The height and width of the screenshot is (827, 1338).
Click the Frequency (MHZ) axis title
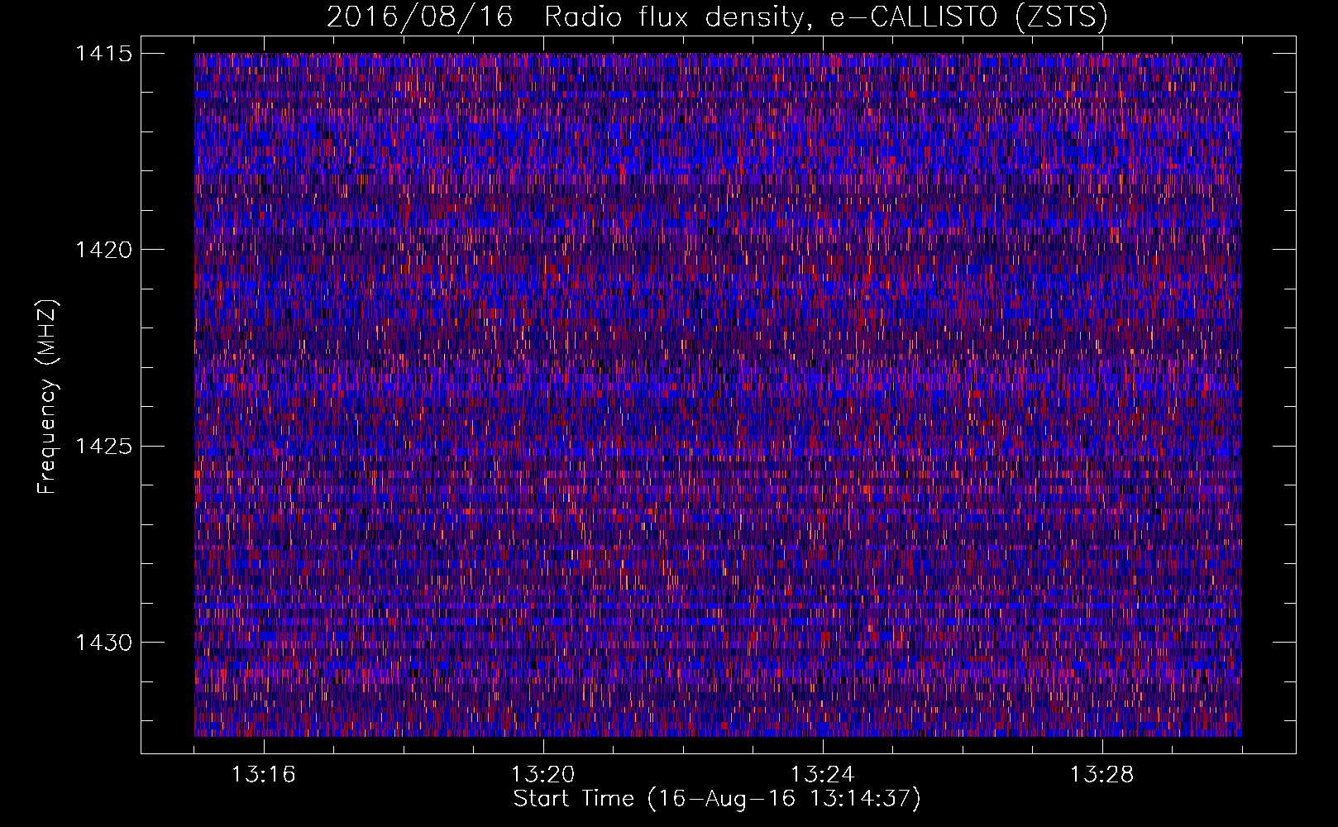47,396
